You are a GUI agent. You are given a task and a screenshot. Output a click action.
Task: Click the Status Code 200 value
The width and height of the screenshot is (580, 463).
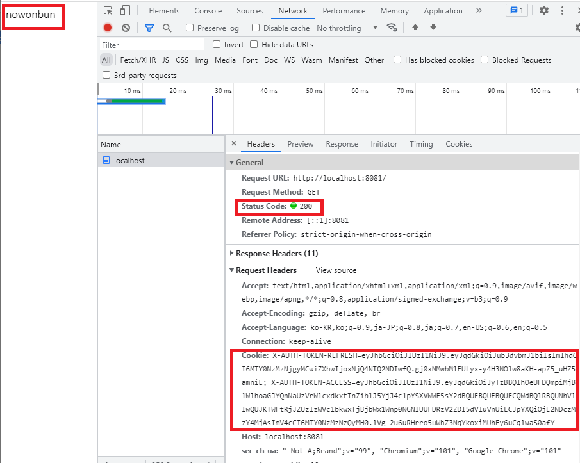click(x=306, y=206)
